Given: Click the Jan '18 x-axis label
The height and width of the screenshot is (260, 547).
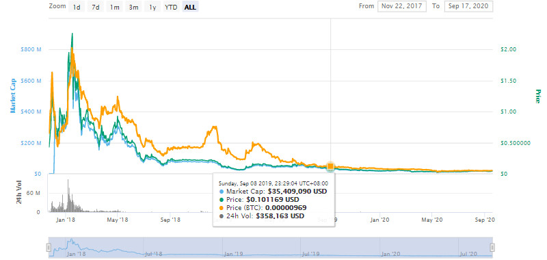Looking at the screenshot, I should point(66,220).
